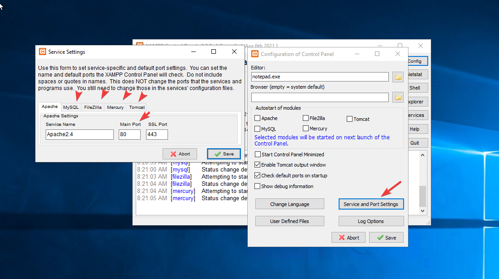Open the MySQL tab in Service Settings
The width and height of the screenshot is (499, 279).
71,107
